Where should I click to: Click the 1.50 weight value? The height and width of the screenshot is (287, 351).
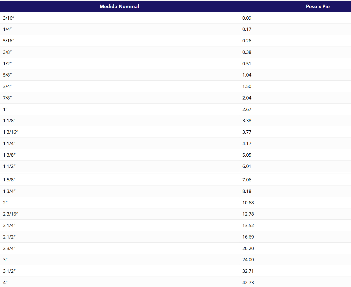point(247,86)
